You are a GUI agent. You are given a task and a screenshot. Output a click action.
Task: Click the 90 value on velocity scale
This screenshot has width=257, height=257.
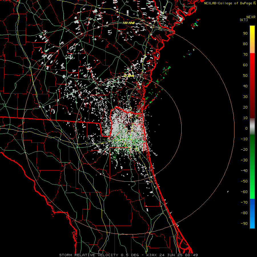coord(245,33)
